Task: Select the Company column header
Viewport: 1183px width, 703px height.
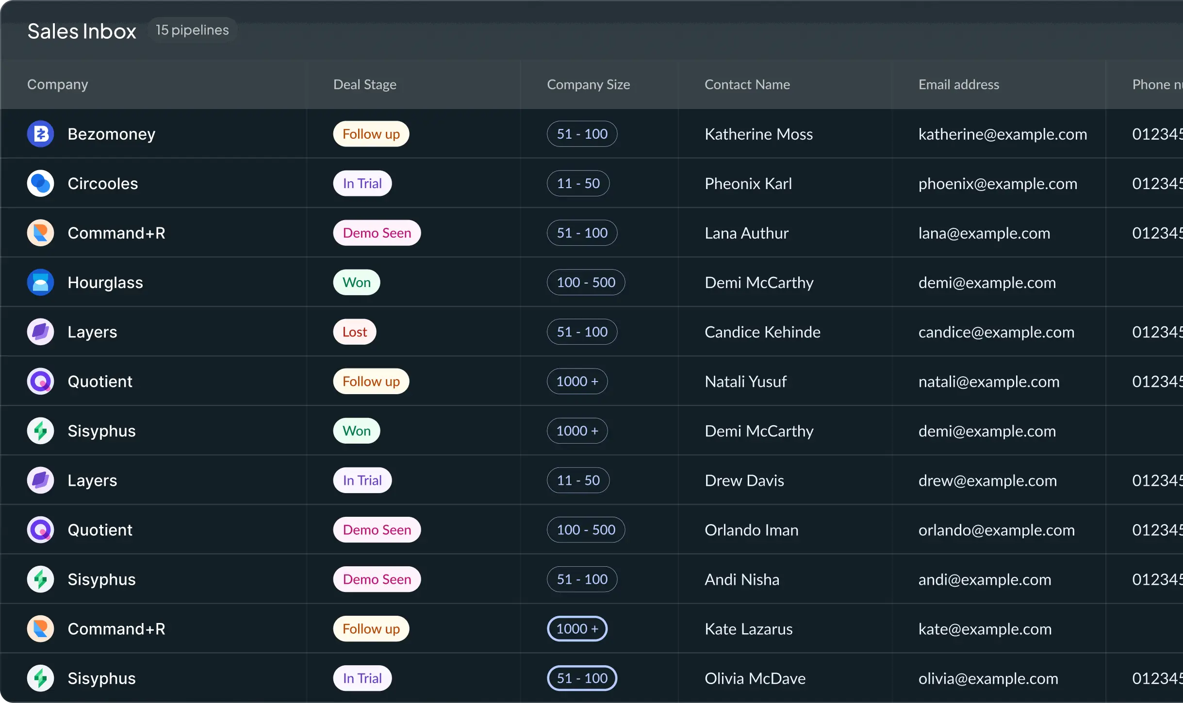Action: point(58,84)
